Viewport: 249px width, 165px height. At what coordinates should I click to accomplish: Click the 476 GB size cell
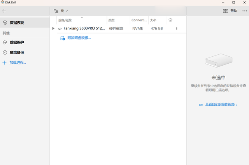point(157,28)
